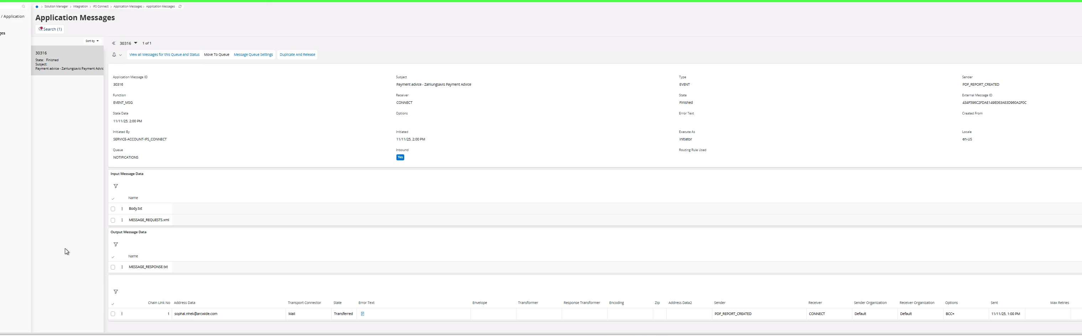Click the Transferred state cell
1082x336 pixels.
[x=343, y=314]
